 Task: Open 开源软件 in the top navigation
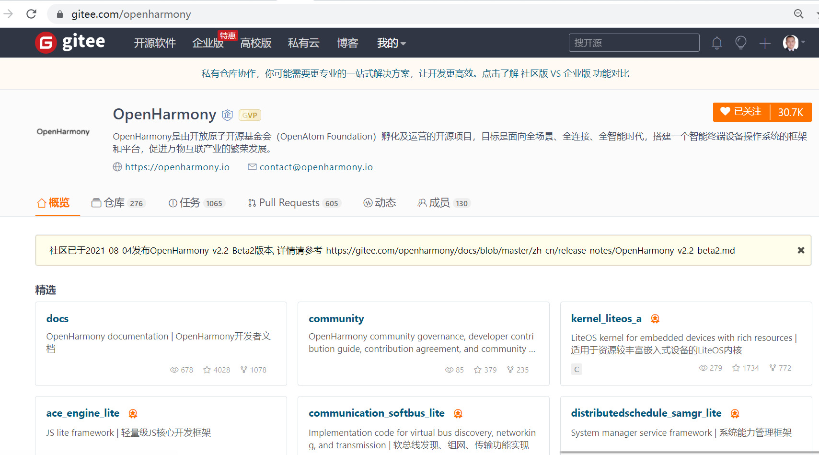tap(155, 43)
